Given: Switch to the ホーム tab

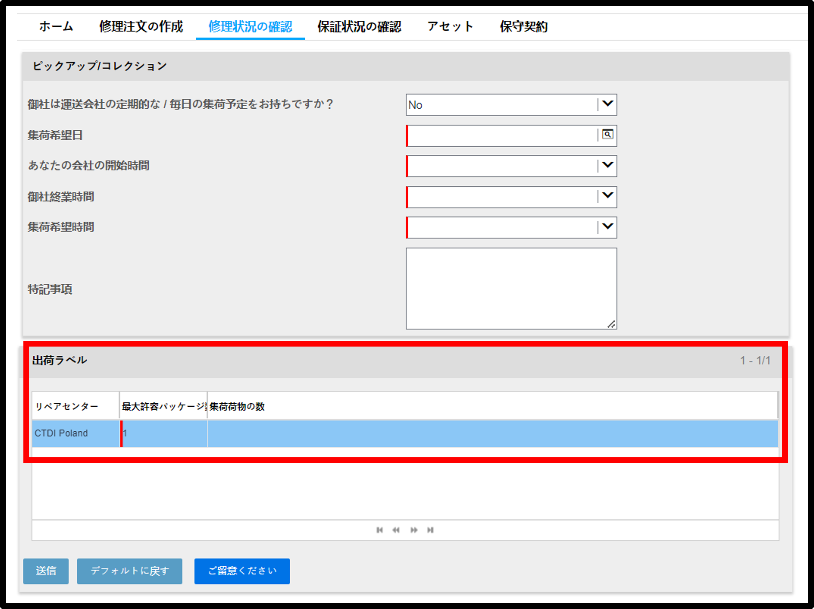Looking at the screenshot, I should [x=56, y=26].
